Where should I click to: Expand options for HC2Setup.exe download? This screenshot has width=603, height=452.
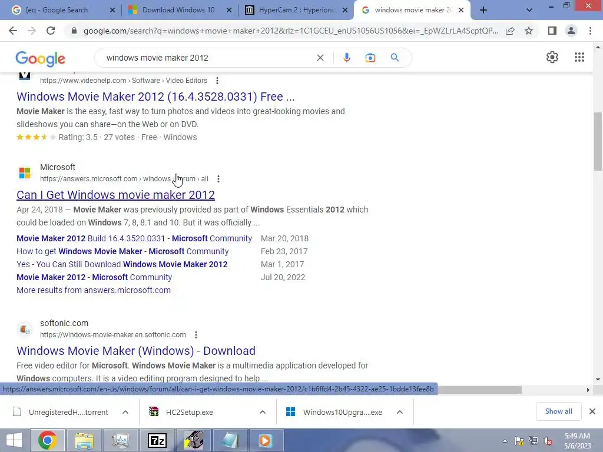(x=263, y=412)
